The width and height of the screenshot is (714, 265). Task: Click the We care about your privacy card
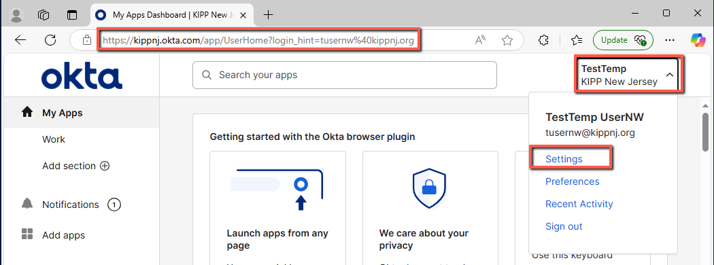tap(430, 208)
